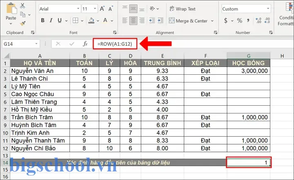Apply percent style
Image resolution: width=294 pixels, height=180 pixels.
click(x=239, y=20)
